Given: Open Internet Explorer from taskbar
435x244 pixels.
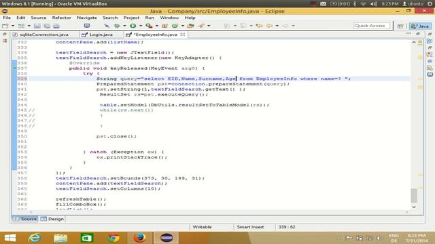Looking at the screenshot, I should coord(35,238).
